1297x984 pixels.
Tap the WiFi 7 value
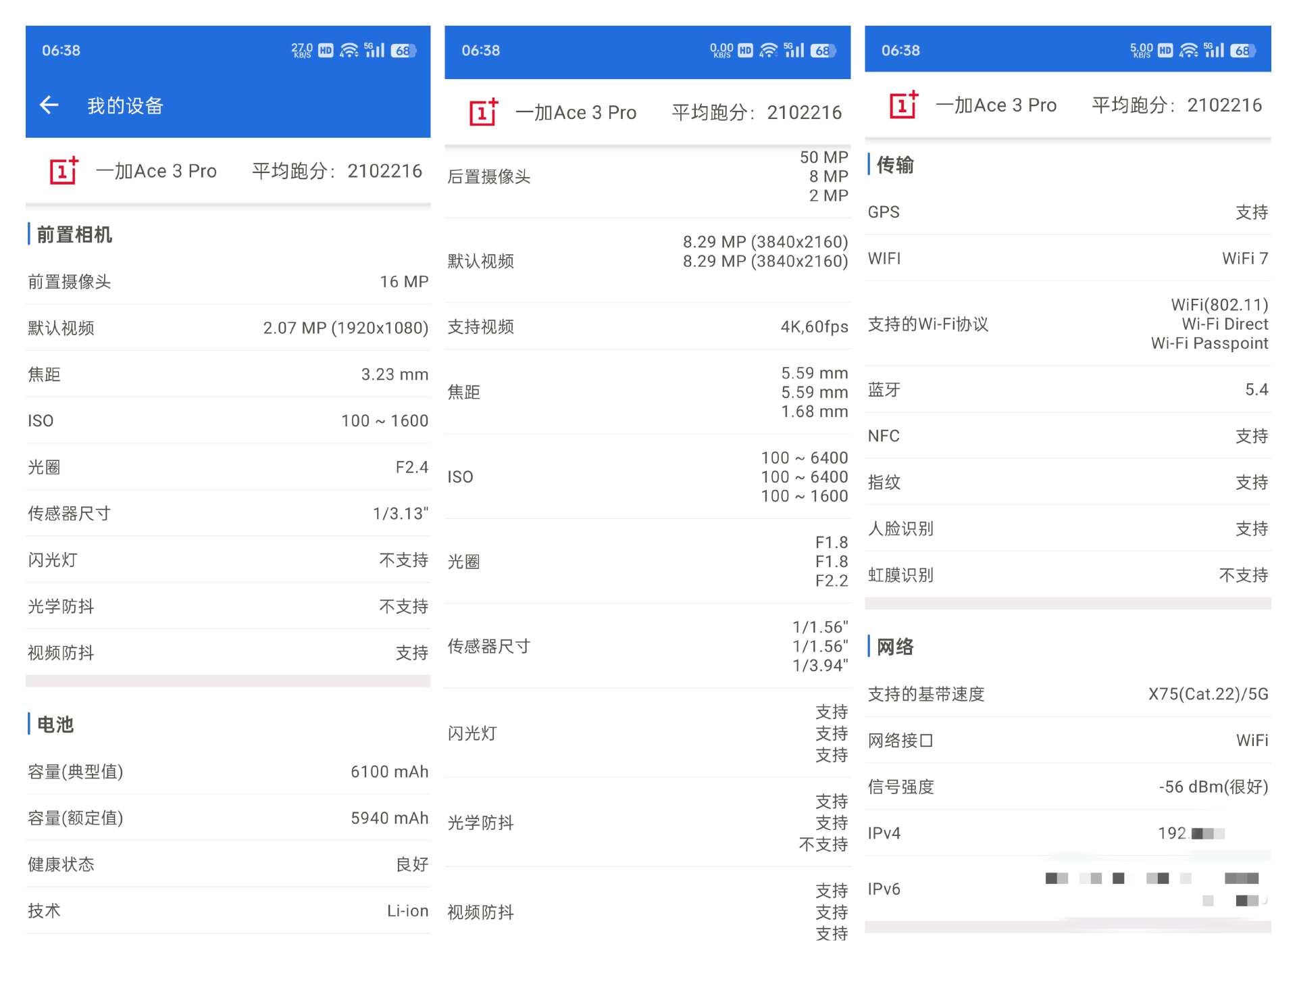click(1245, 259)
